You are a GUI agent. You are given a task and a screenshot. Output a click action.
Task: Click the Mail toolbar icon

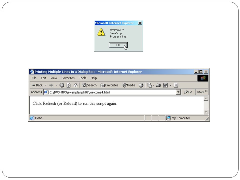click(149, 85)
